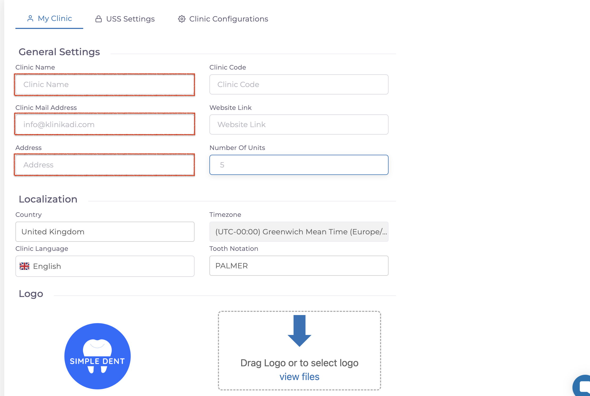The height and width of the screenshot is (396, 590).
Task: Open the Clinic Language dropdown
Action: pos(105,266)
